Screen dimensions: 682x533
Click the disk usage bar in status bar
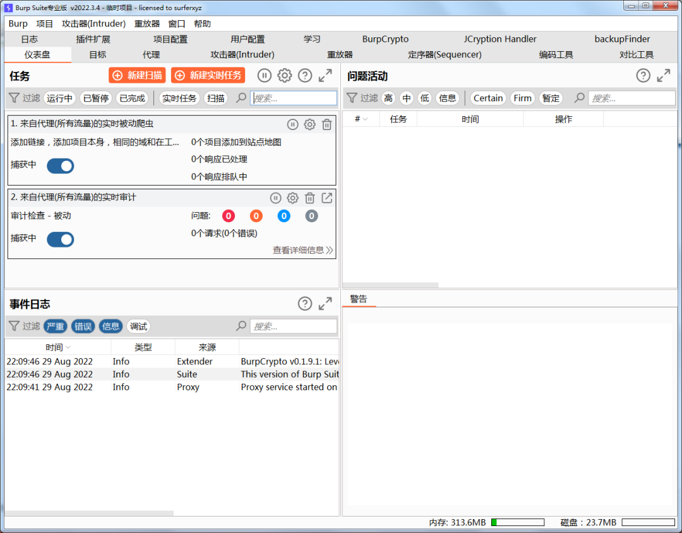(648, 522)
